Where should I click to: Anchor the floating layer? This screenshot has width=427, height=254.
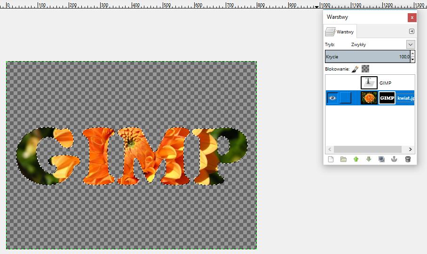pos(394,159)
